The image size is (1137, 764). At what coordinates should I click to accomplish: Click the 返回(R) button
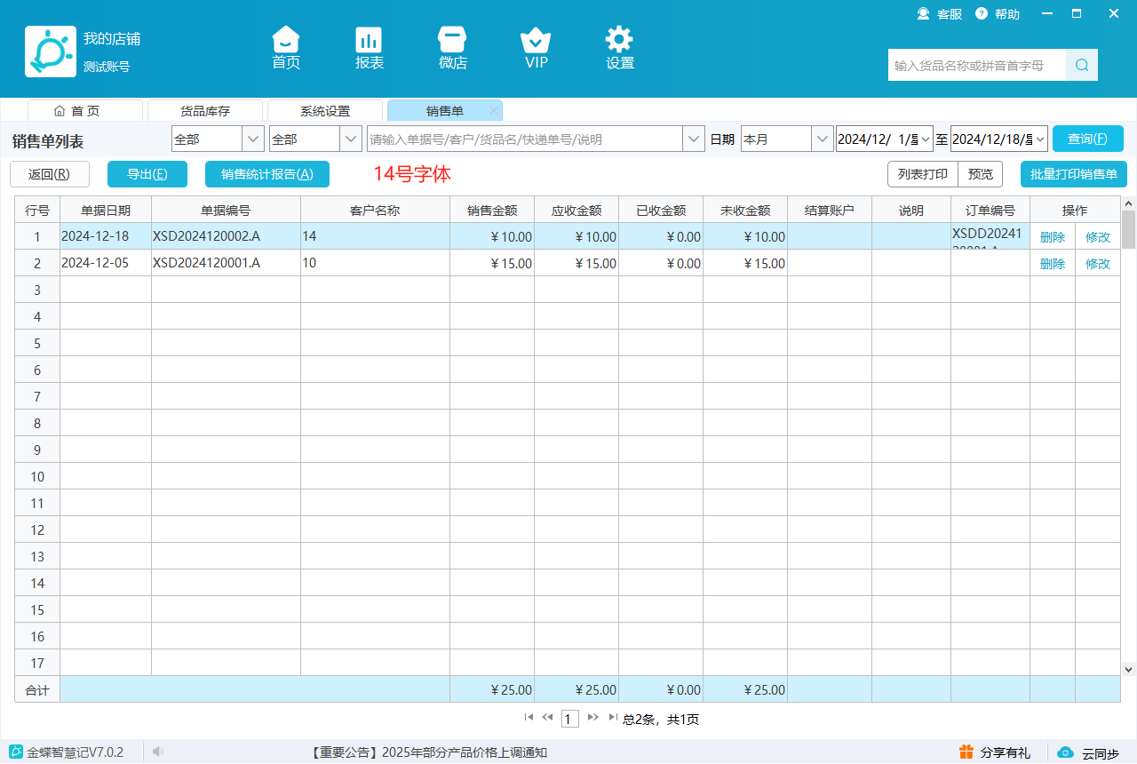pyautogui.click(x=50, y=174)
